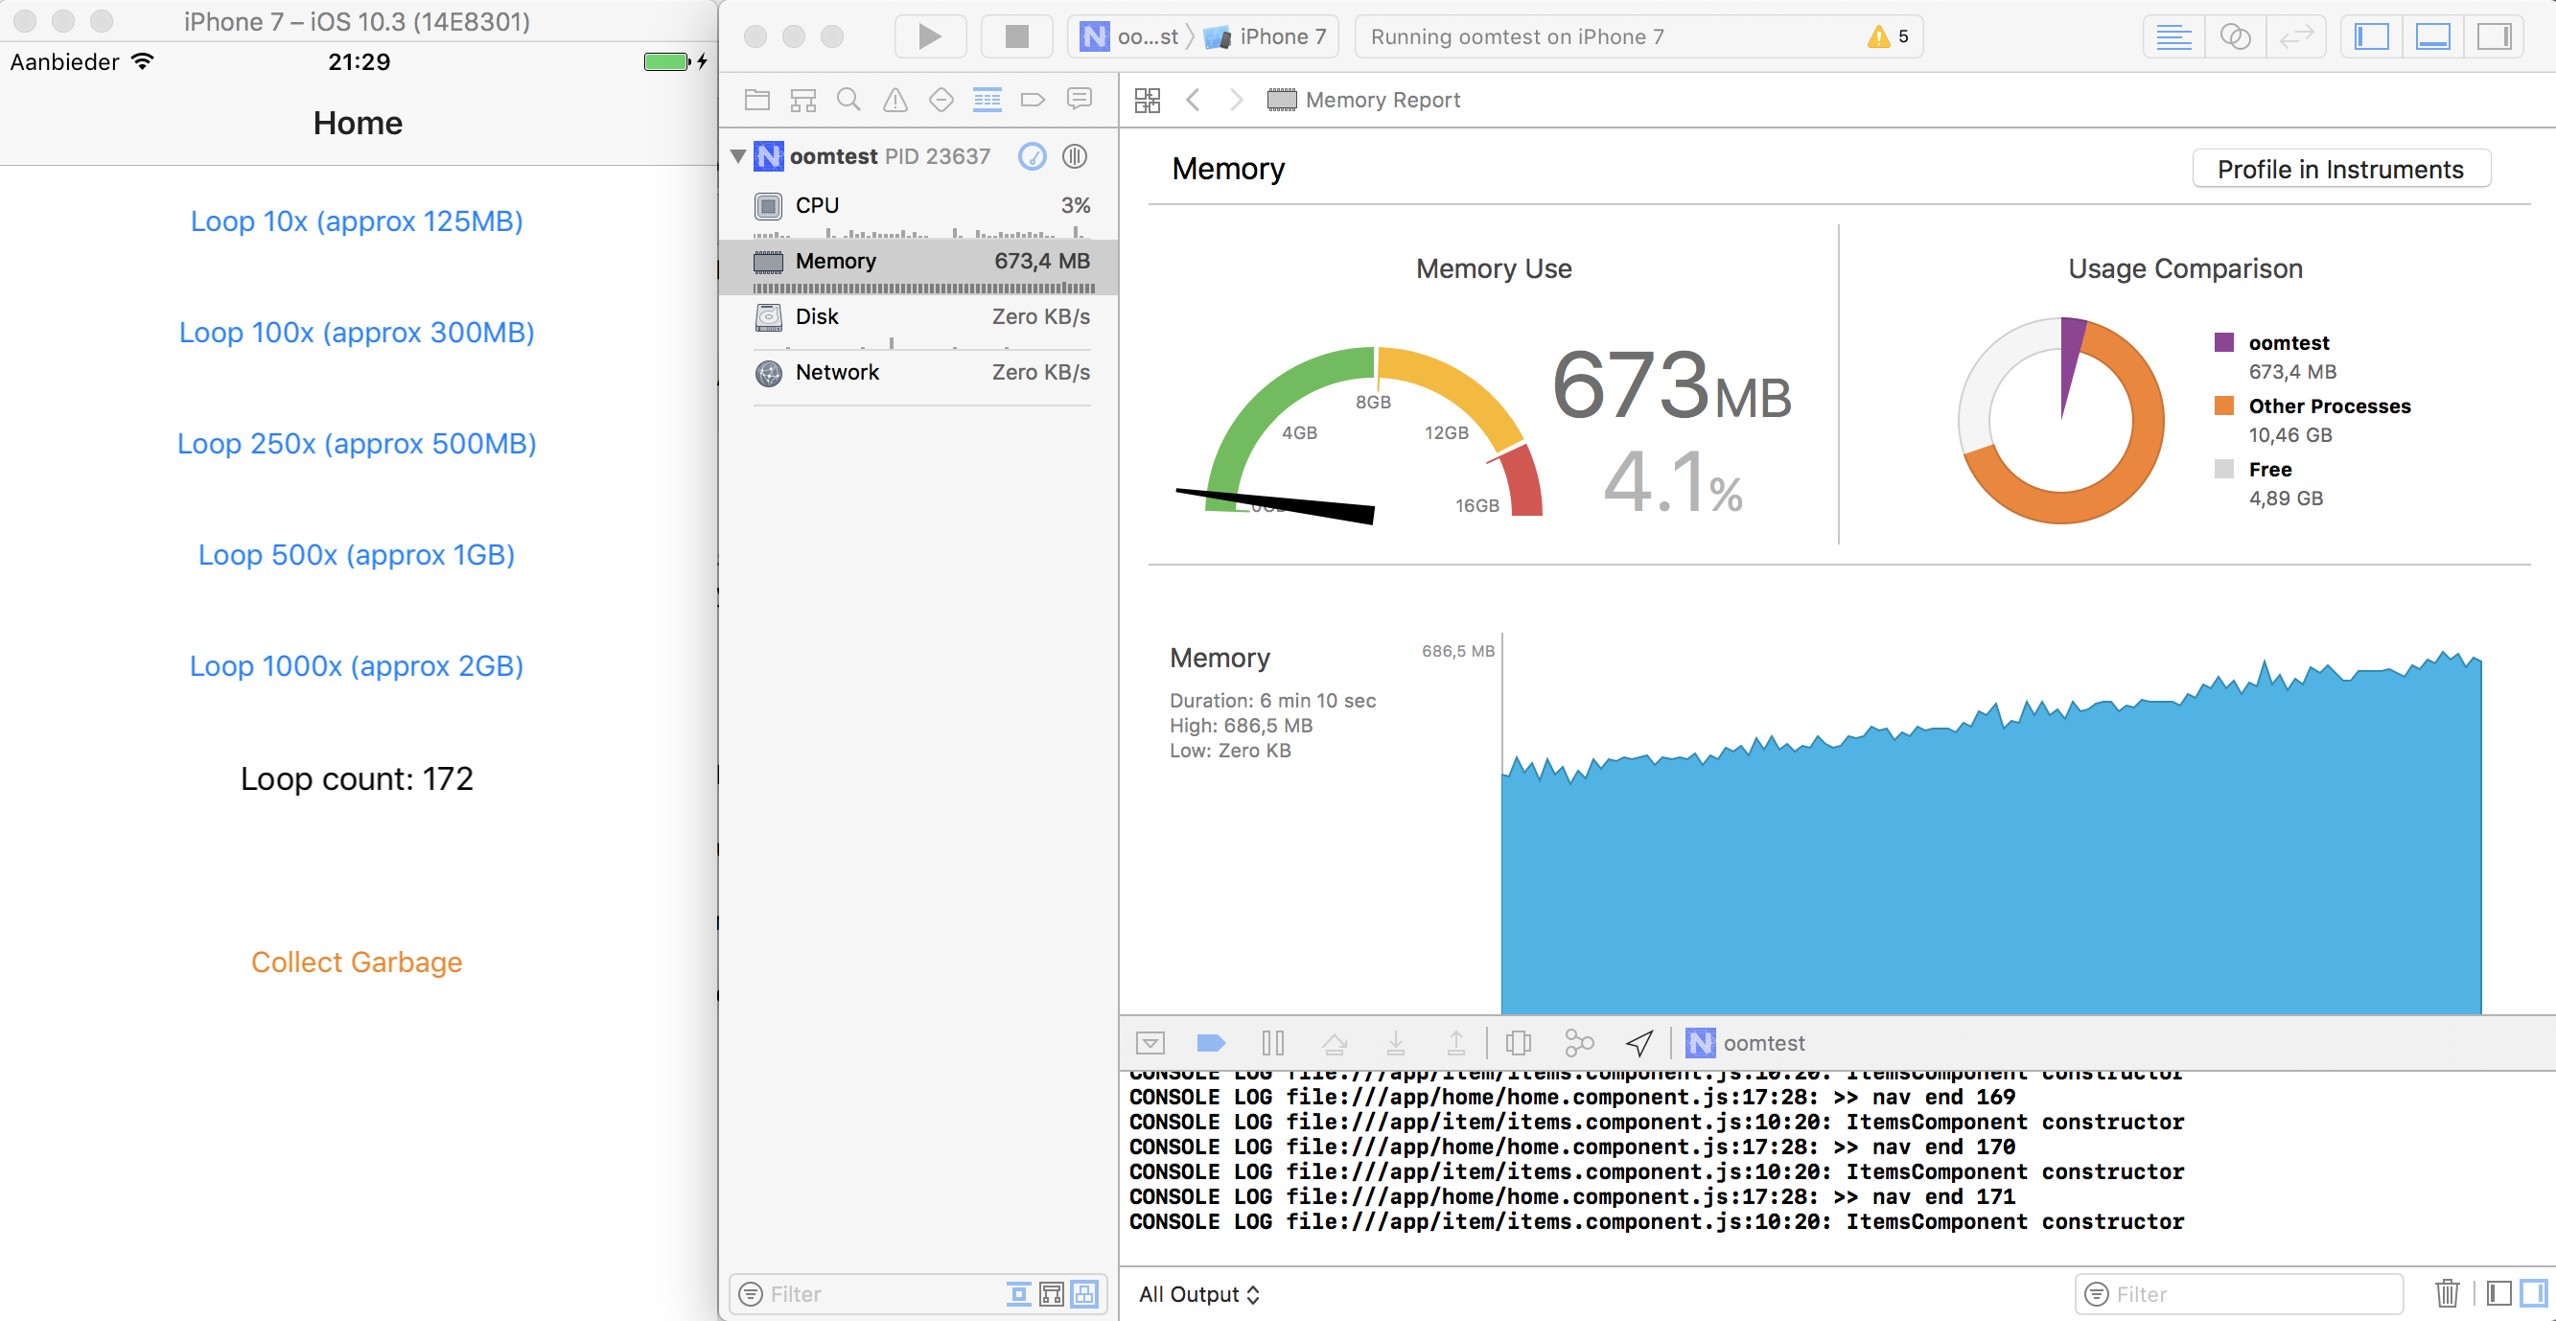Image resolution: width=2556 pixels, height=1321 pixels.
Task: Click the Stop button in toolbar
Action: coord(1016,36)
